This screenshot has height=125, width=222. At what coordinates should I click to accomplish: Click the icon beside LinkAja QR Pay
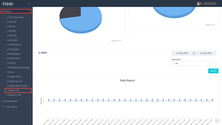click(7, 77)
